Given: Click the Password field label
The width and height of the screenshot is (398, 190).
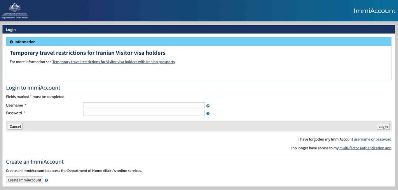Looking at the screenshot, I should tap(14, 113).
